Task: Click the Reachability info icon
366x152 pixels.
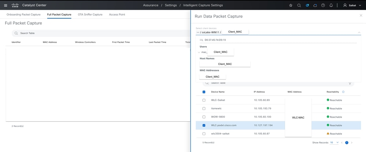Action: point(343,92)
